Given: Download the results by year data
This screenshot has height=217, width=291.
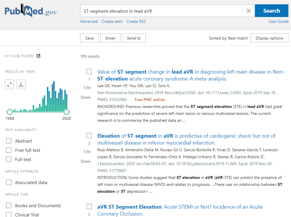Looking at the screenshot, I should point(21,85).
